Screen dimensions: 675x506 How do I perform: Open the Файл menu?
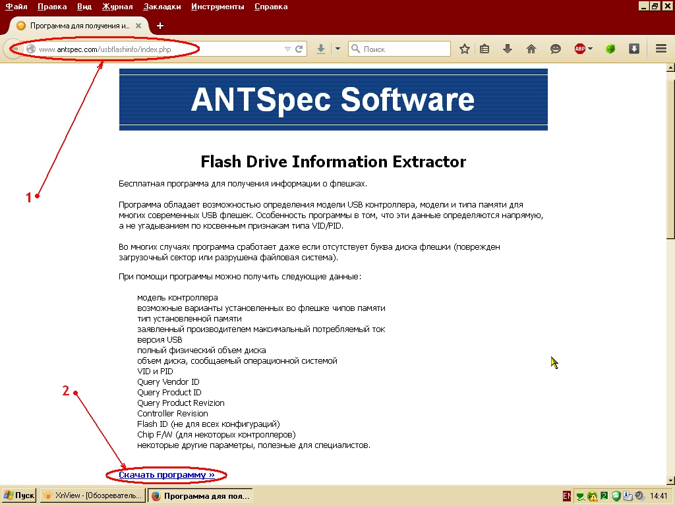[16, 7]
